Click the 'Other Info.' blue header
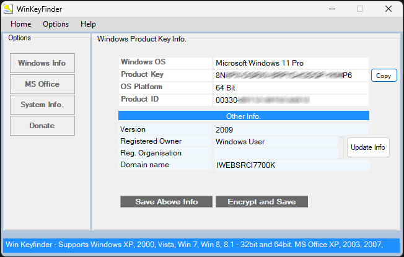 (244, 116)
